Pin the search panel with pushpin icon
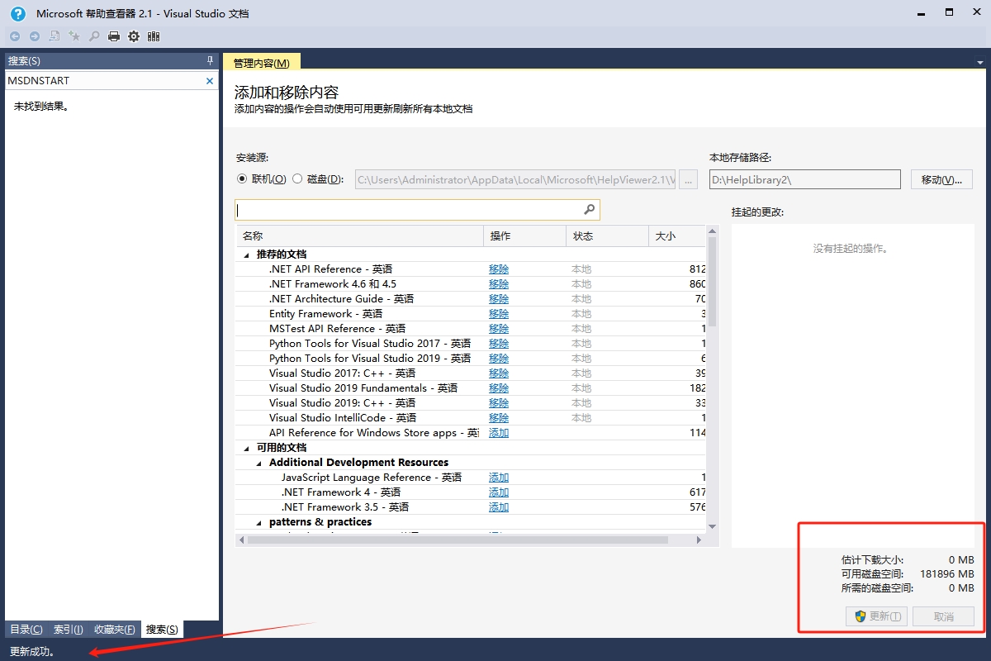The width and height of the screenshot is (991, 661). click(210, 61)
